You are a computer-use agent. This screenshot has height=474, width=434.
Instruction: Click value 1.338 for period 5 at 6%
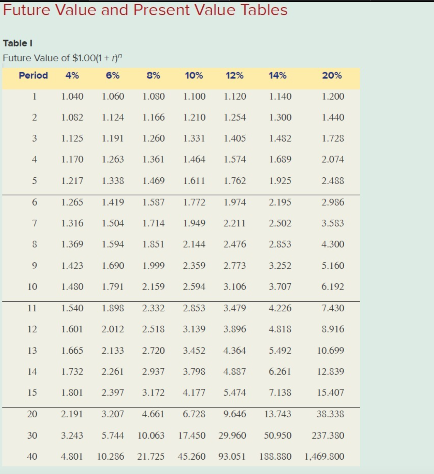[113, 181]
